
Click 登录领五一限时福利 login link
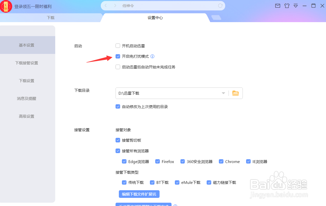(x=33, y=7)
